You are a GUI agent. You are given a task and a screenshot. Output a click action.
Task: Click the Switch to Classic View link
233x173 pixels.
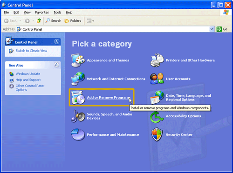[x=31, y=51]
